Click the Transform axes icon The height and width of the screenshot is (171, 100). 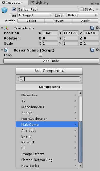[6, 28]
